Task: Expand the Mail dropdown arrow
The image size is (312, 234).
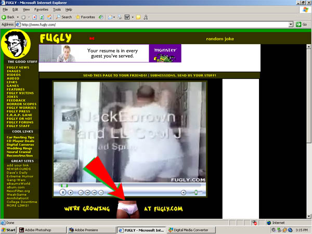Action: click(114, 17)
